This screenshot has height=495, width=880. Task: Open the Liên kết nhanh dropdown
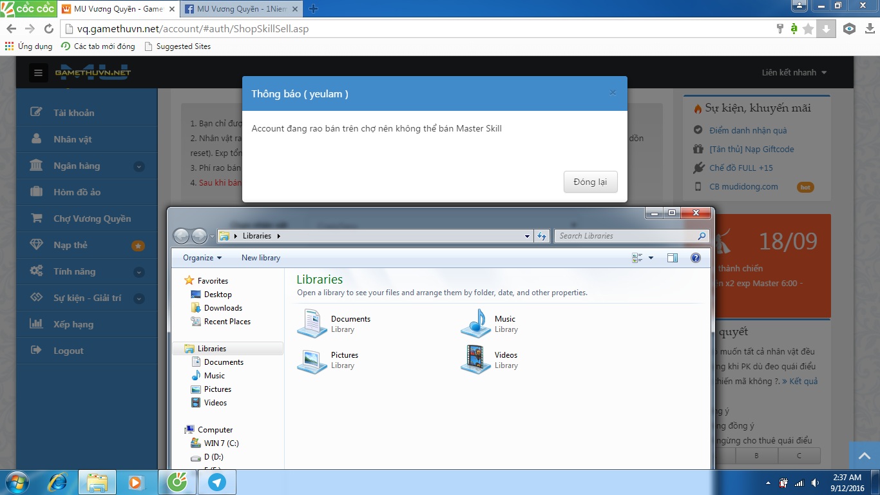tap(794, 73)
